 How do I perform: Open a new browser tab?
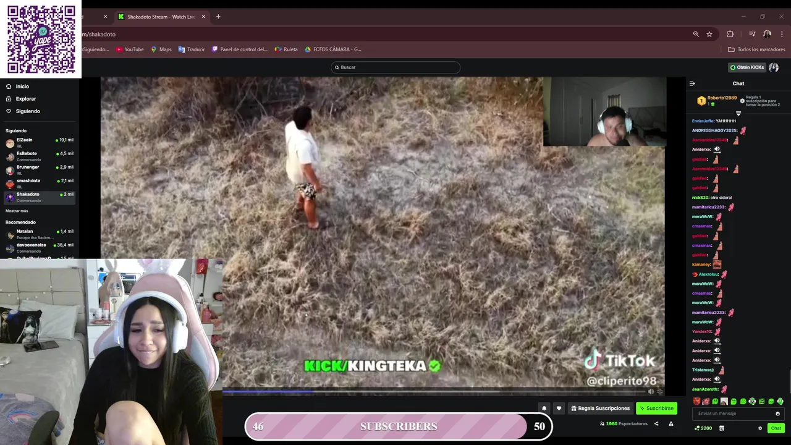point(218,17)
